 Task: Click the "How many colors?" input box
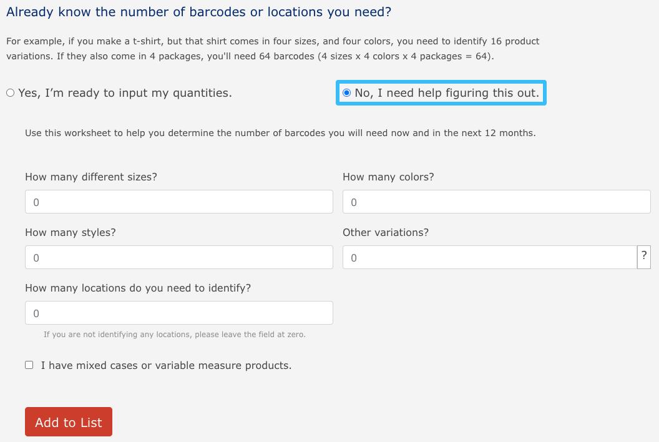point(496,201)
